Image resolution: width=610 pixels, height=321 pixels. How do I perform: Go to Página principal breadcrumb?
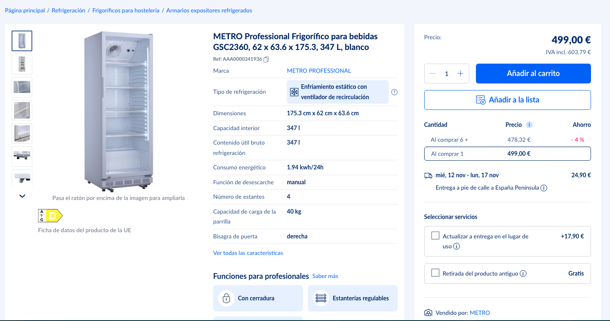[x=25, y=10]
